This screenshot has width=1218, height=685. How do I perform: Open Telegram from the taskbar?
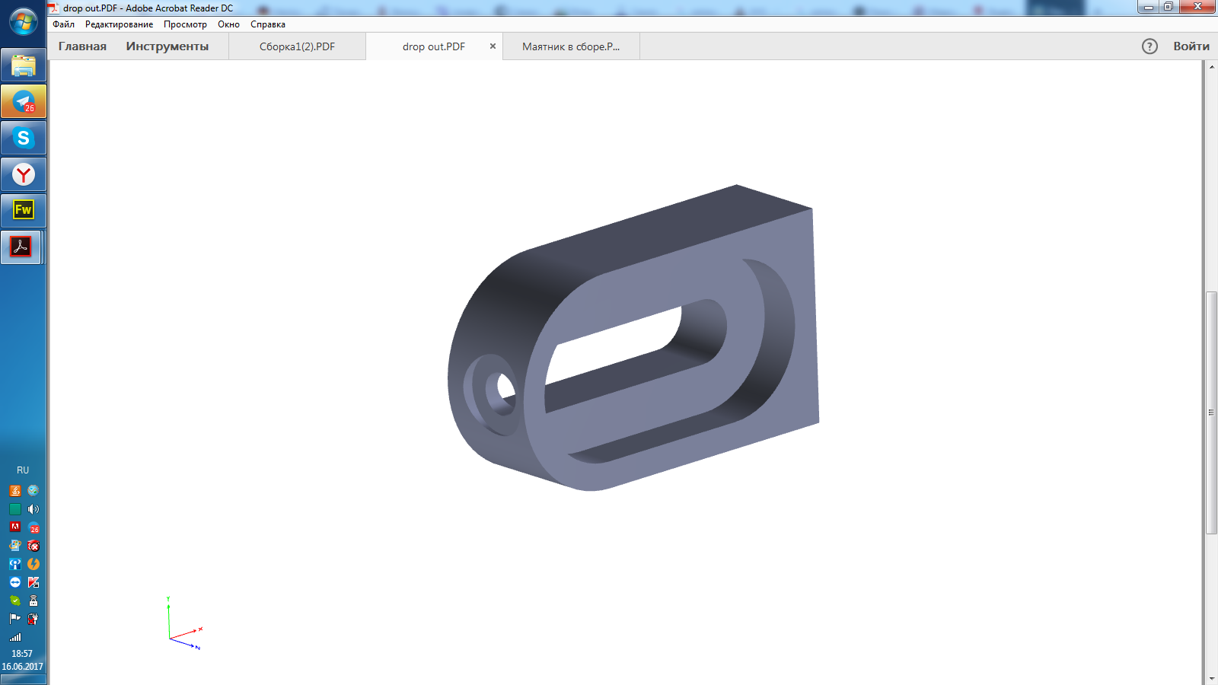point(24,102)
